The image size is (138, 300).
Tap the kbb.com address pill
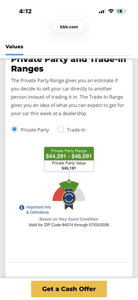point(69,27)
